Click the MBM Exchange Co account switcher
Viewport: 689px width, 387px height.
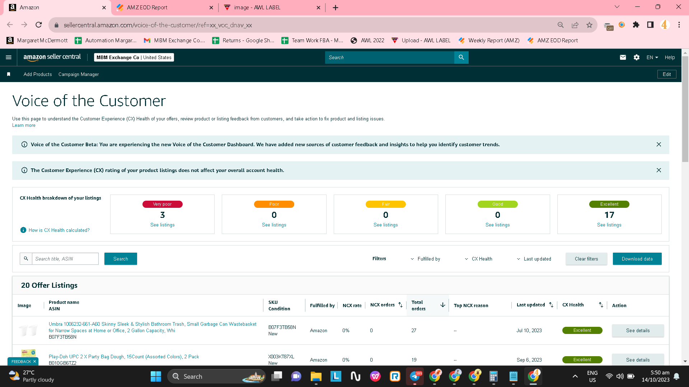click(134, 57)
